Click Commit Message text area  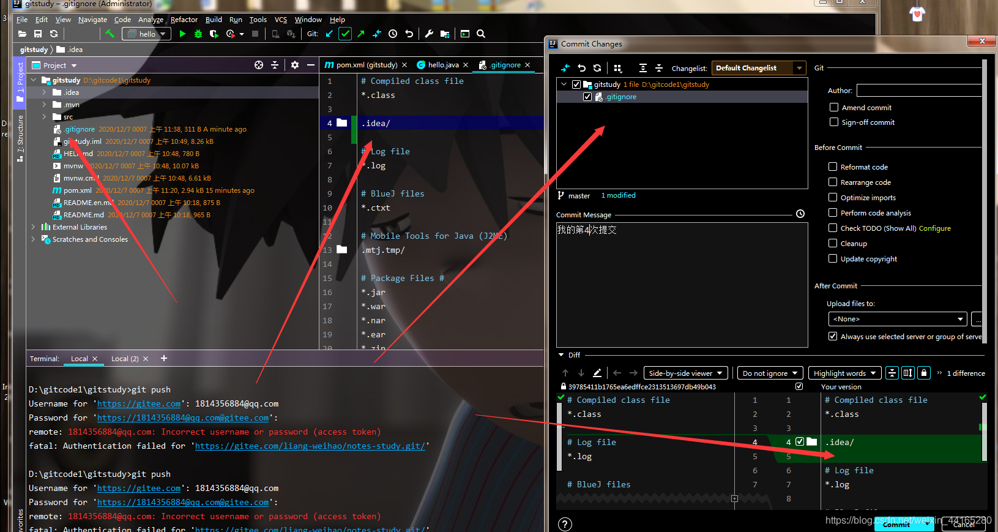click(682, 285)
